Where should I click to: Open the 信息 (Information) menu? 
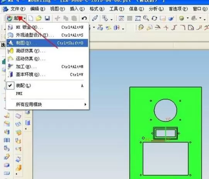point(136,9)
